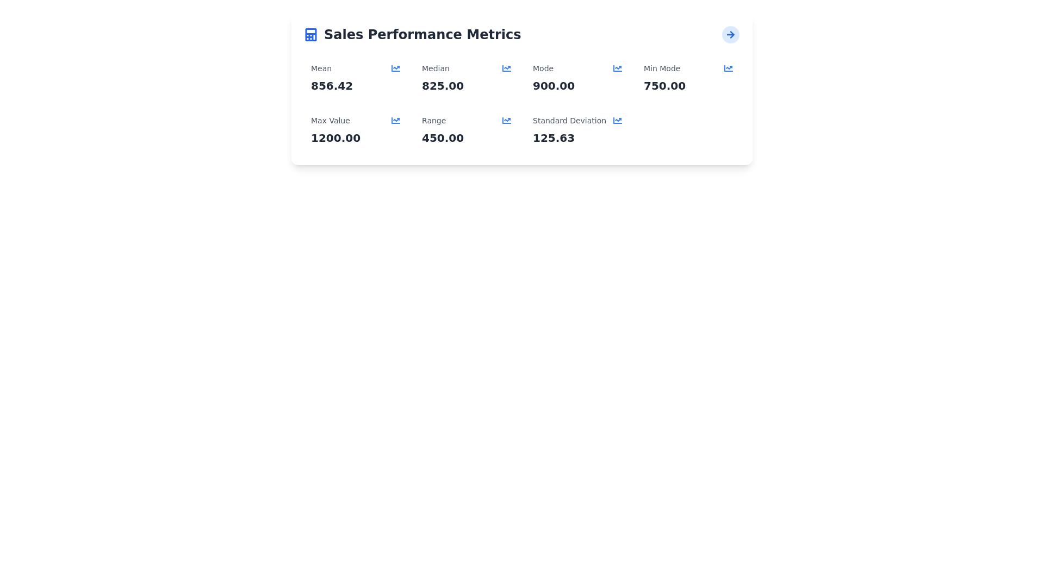Click the arrow button in the top-right corner

731,34
